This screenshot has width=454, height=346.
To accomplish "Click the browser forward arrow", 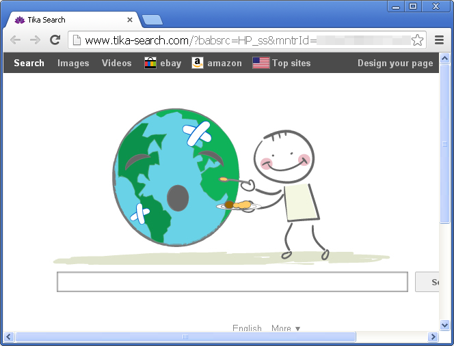I will coord(35,40).
